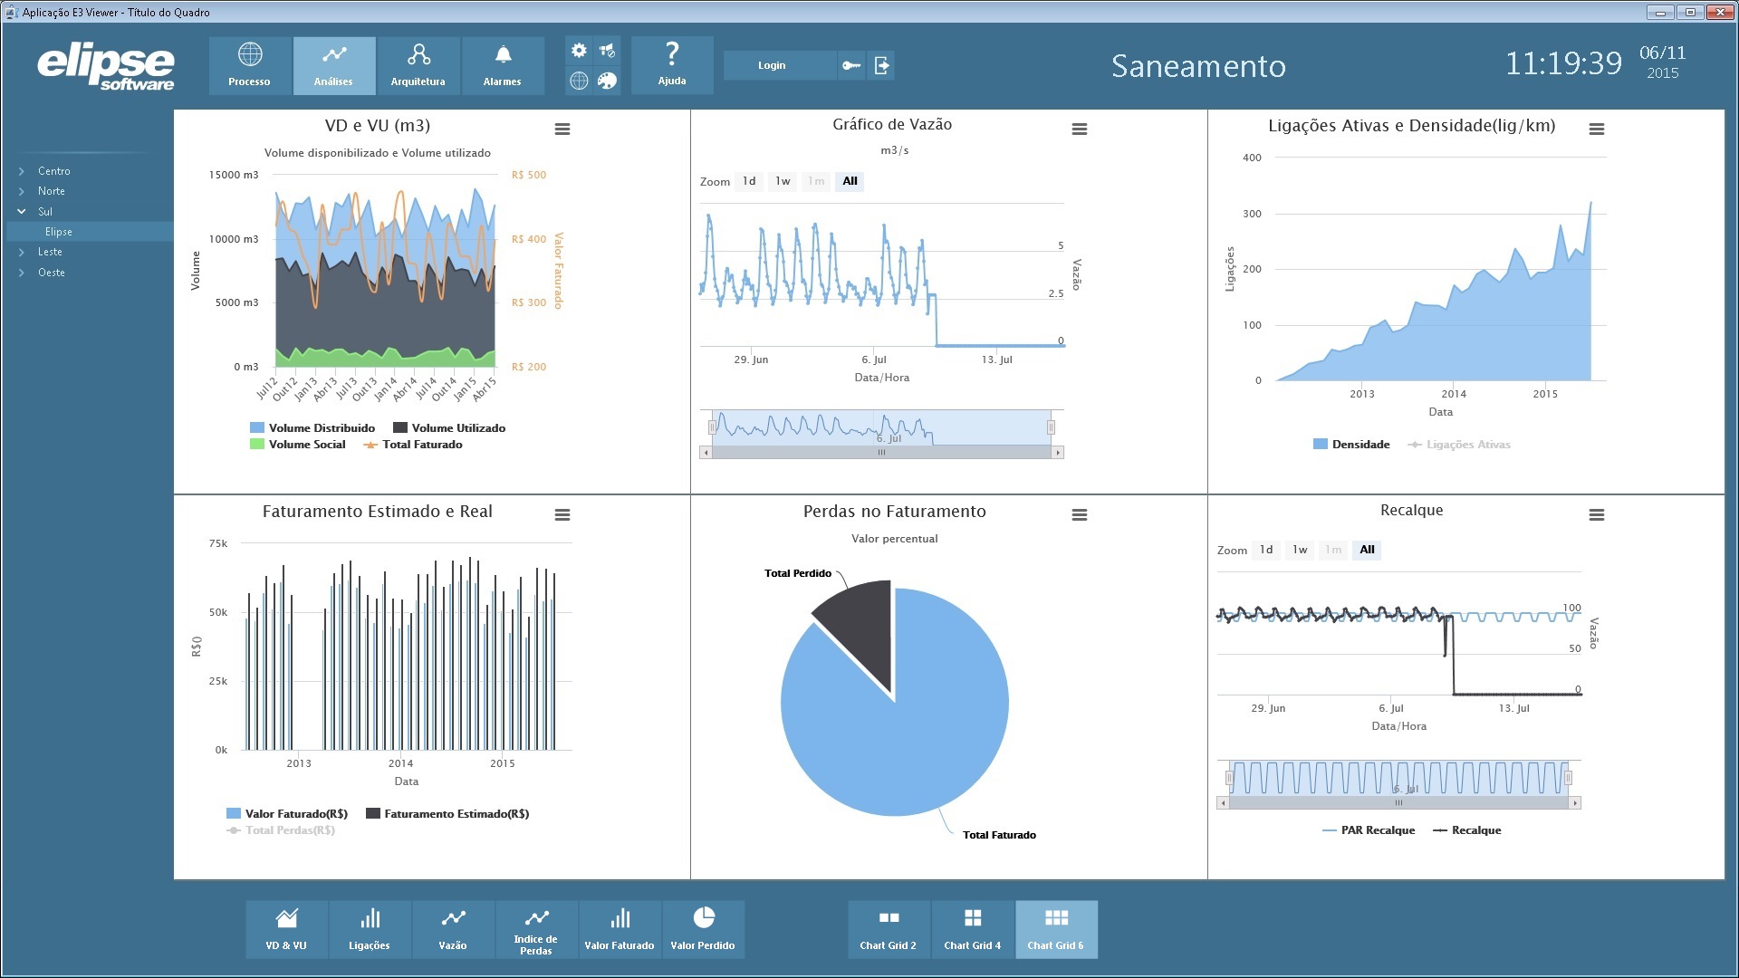Toggle the Total Perdas(R$) legend series

(x=281, y=830)
